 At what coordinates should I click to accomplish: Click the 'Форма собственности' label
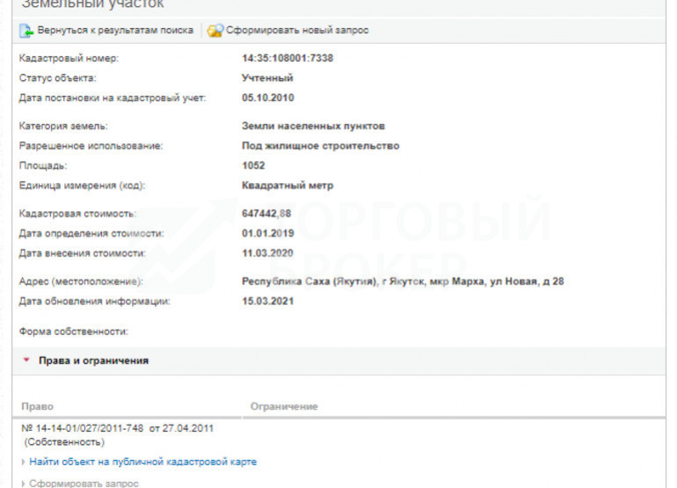(x=73, y=331)
